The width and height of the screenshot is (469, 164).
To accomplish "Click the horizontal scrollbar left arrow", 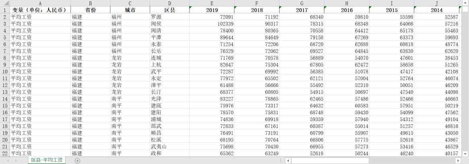I will 288,161.
